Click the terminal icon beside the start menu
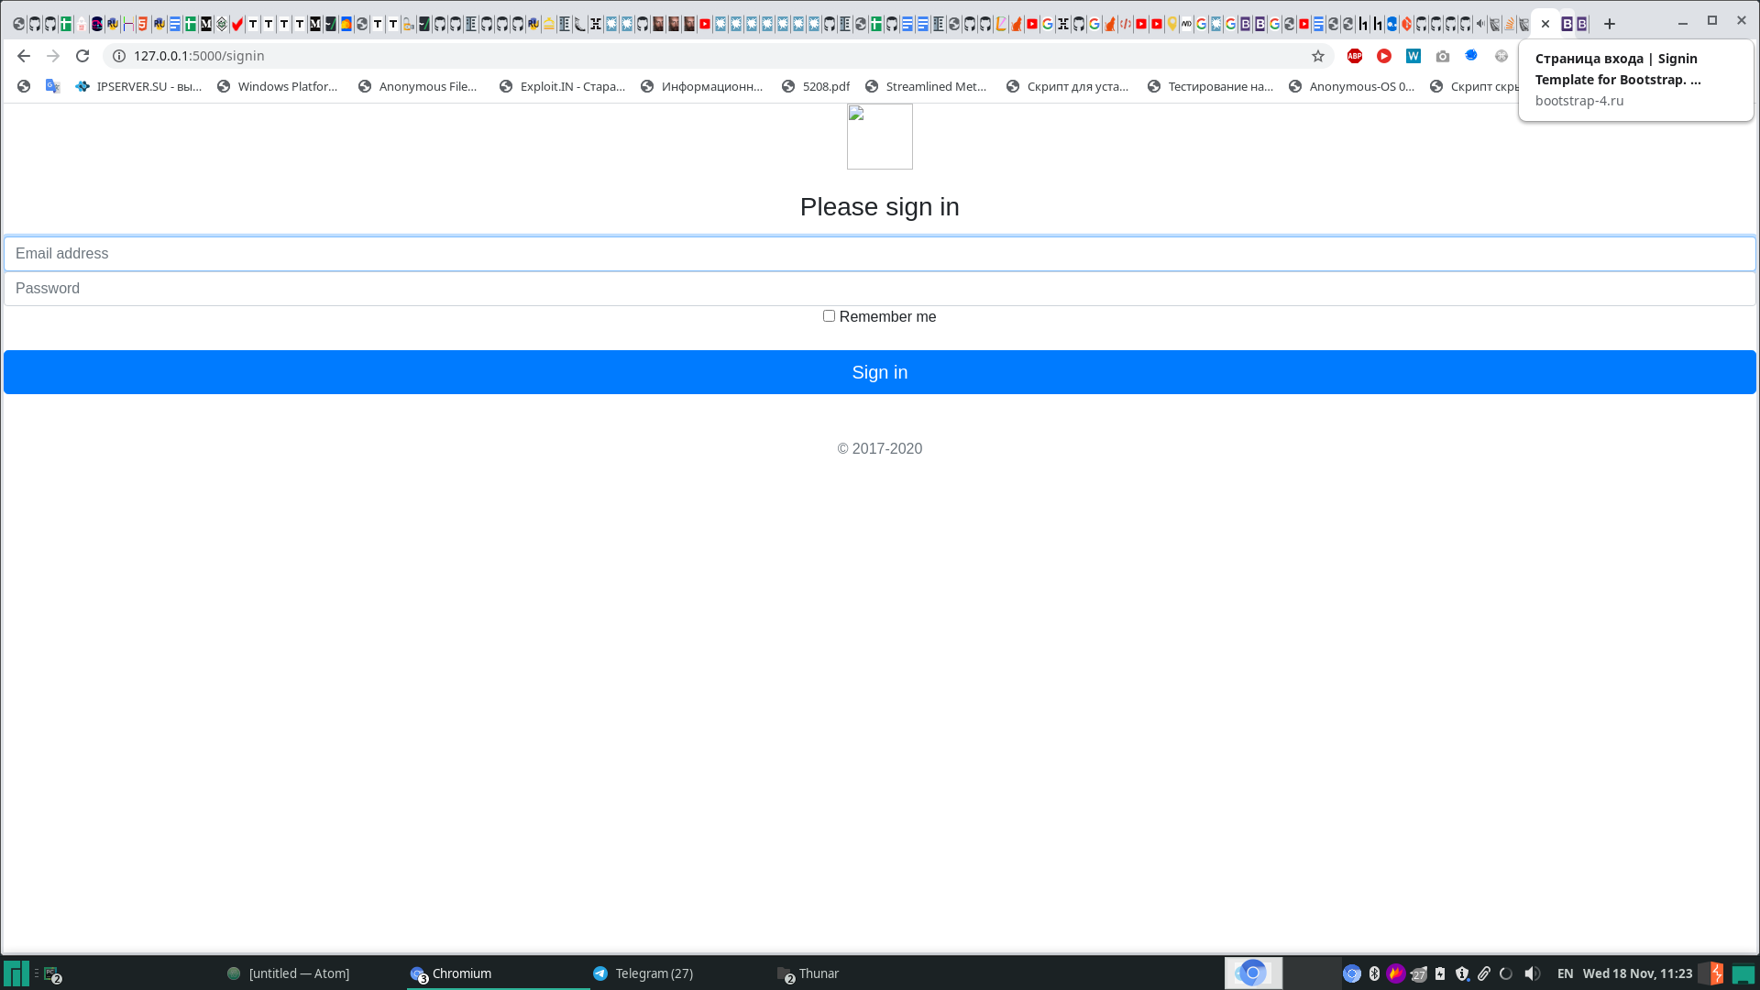The height and width of the screenshot is (990, 1760). (x=52, y=973)
